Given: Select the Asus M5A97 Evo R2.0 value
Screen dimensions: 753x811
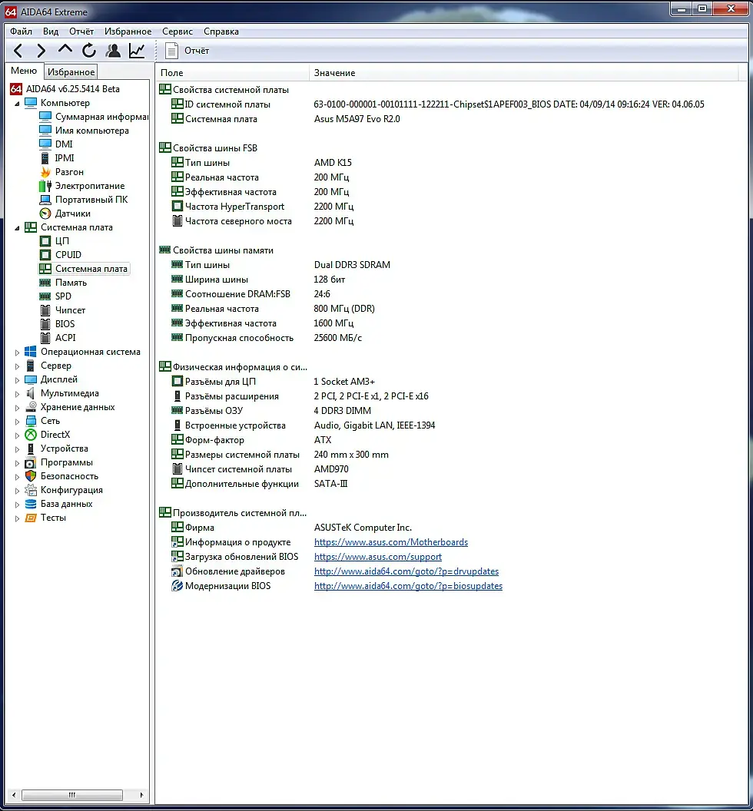Looking at the screenshot, I should 357,119.
